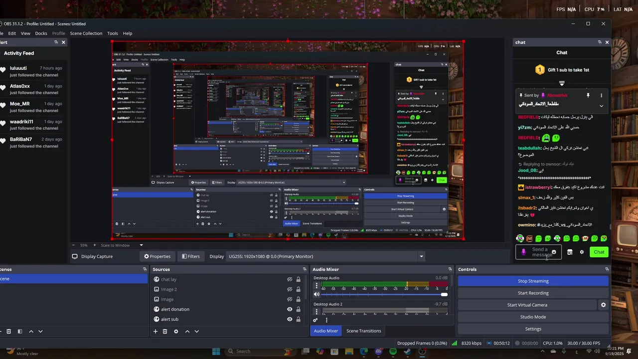The height and width of the screenshot is (359, 638).
Task: Open Audio Mixer options menu dots
Action: click(326, 320)
